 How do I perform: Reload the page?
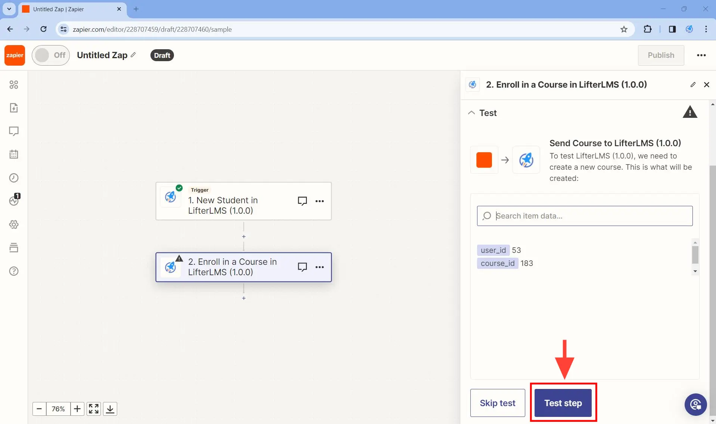pyautogui.click(x=44, y=29)
